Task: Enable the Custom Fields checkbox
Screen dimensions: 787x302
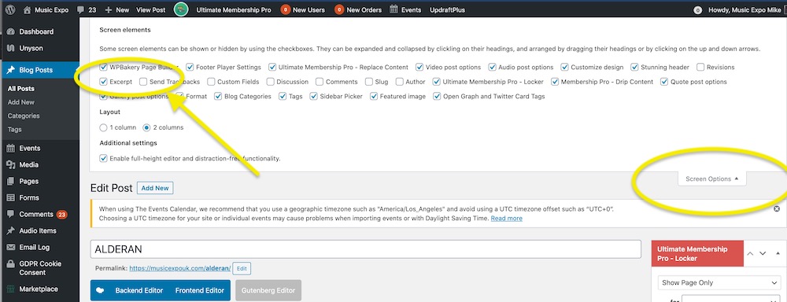Action: 211,82
